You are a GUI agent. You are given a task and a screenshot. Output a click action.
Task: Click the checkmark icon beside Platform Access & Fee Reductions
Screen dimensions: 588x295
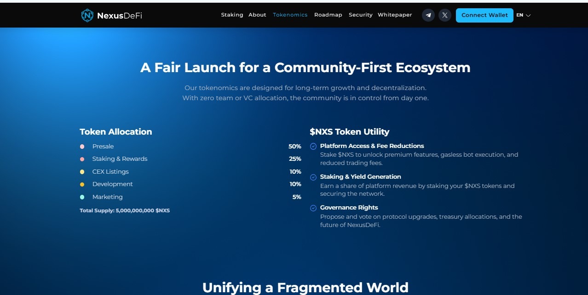pos(313,146)
